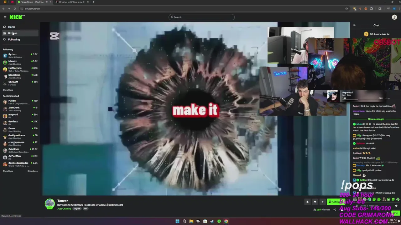Image resolution: width=401 pixels, height=225 pixels.
Task: Open the Chrome profile icon
Action: tap(394, 8)
